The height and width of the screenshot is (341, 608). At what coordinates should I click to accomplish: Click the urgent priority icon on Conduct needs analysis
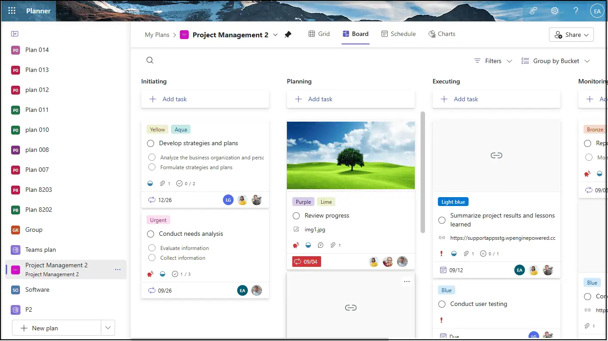click(x=151, y=274)
